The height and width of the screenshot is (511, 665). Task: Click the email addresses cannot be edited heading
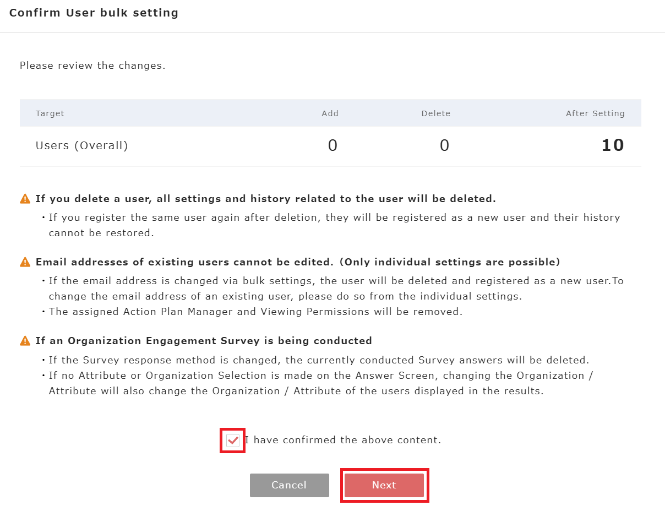298,262
